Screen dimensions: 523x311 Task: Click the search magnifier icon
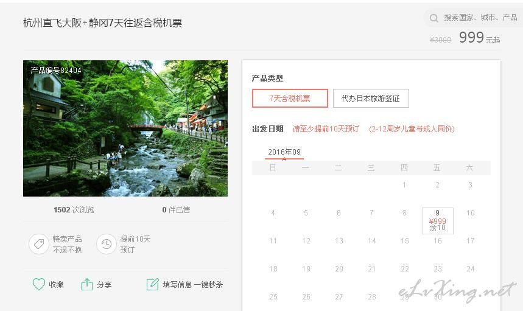pyautogui.click(x=433, y=18)
